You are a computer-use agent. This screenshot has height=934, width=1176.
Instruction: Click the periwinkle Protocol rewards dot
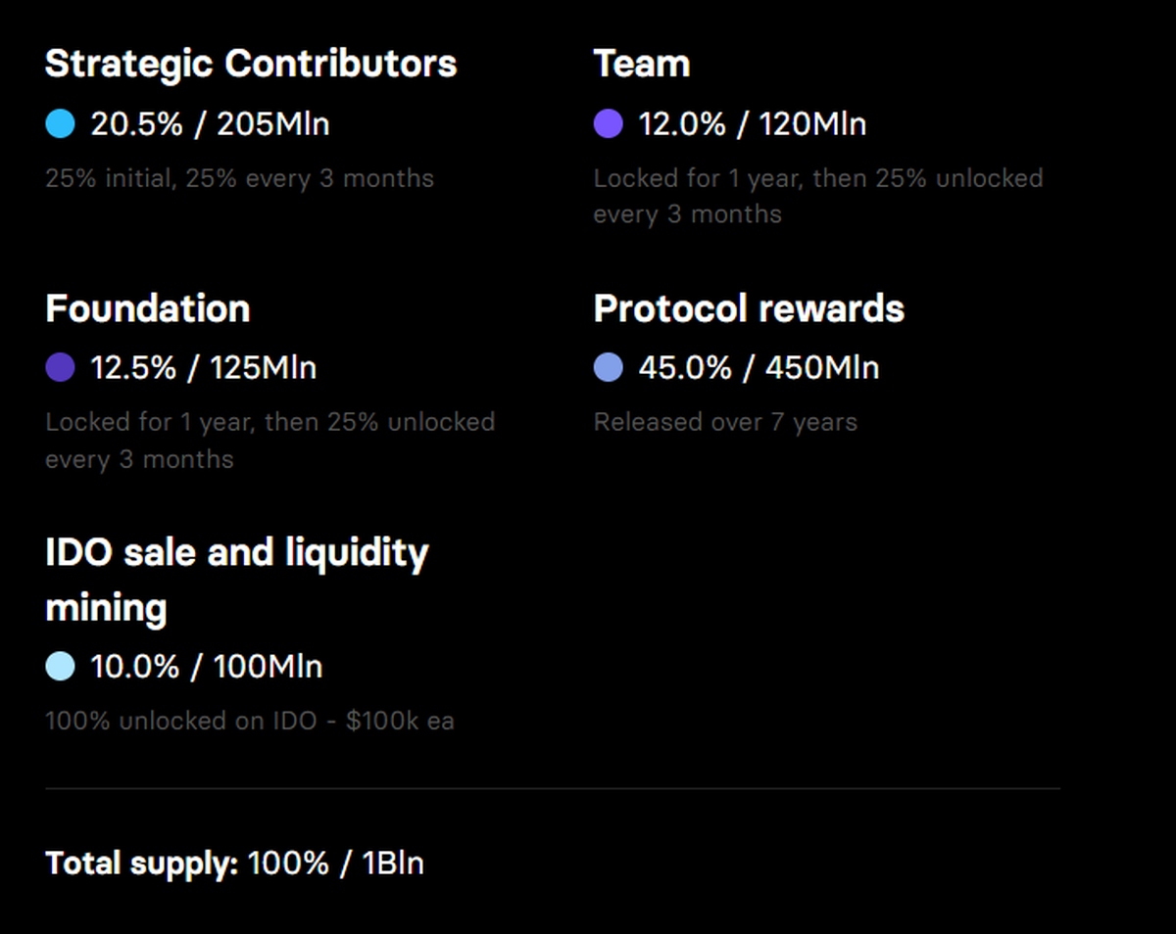click(609, 368)
